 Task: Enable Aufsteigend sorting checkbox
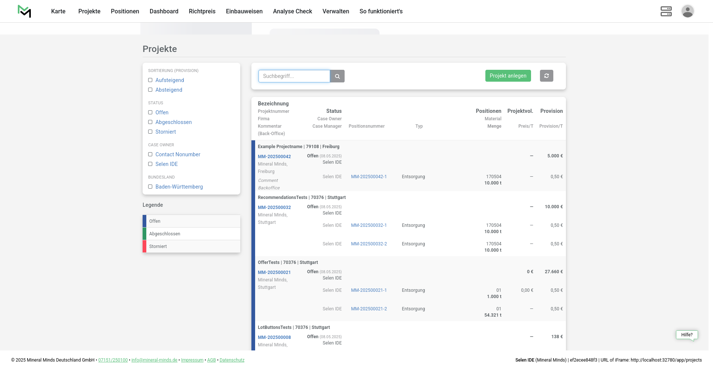coord(150,80)
